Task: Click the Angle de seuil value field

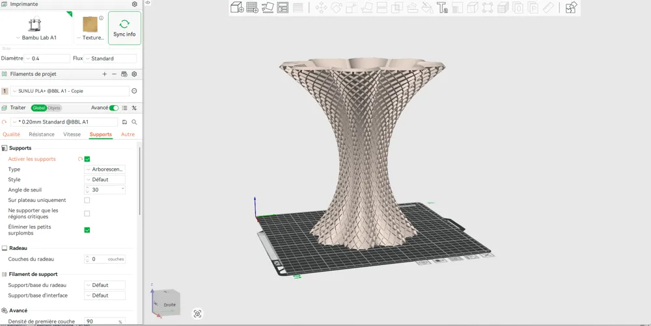Action: click(x=105, y=190)
